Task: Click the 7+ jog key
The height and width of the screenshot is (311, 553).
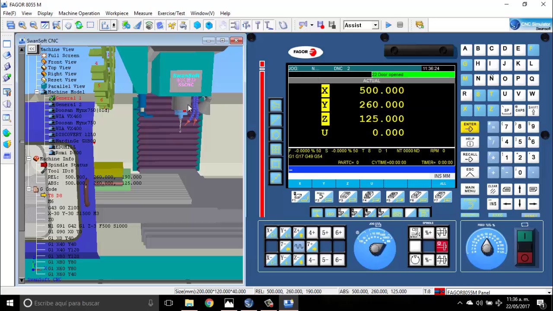Action: tap(311, 246)
